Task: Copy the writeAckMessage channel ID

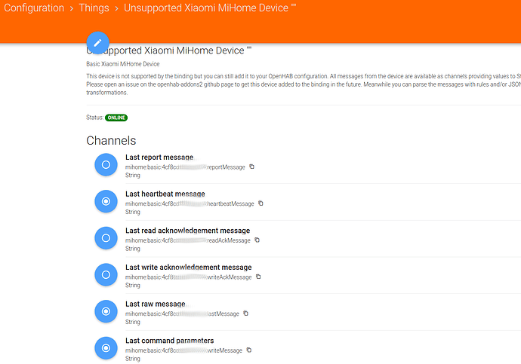Action: coord(259,277)
